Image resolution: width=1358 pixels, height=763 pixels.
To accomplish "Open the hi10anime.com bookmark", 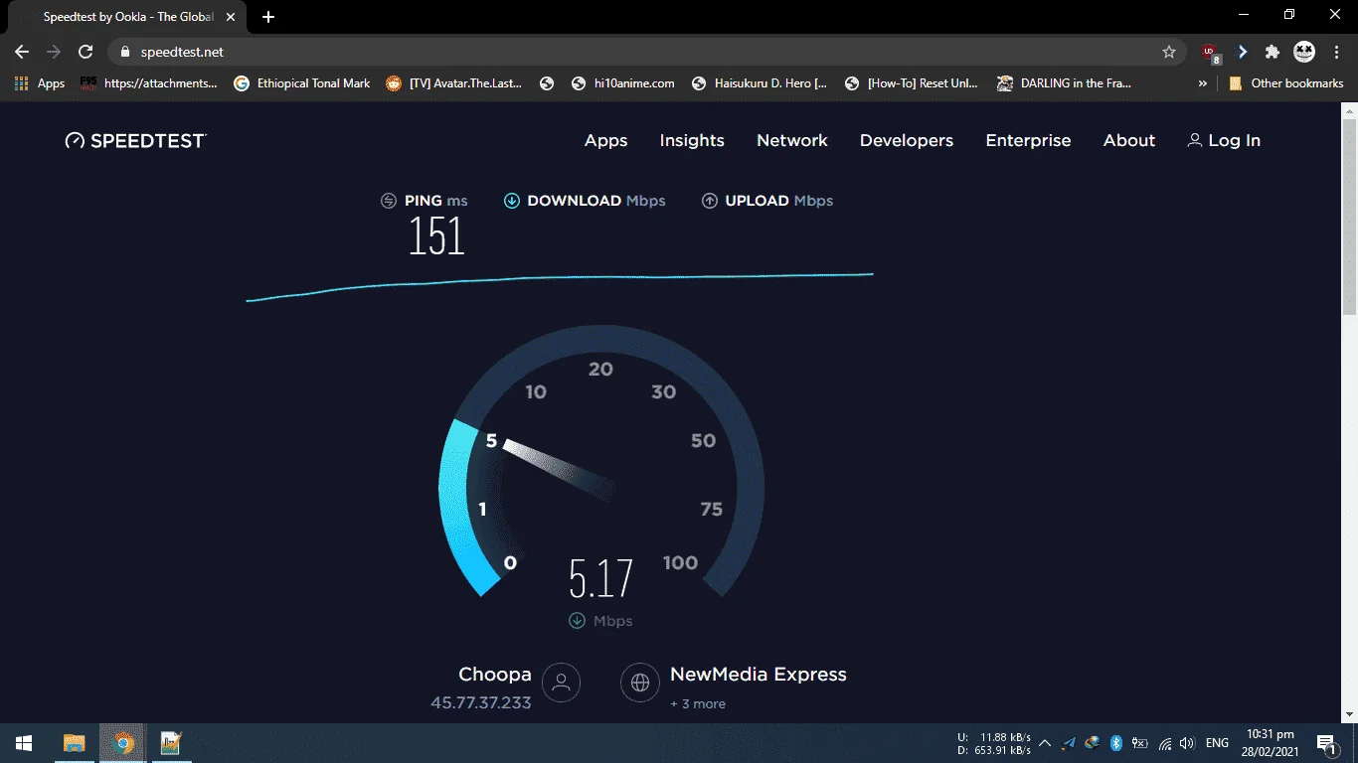I will pyautogui.click(x=623, y=83).
